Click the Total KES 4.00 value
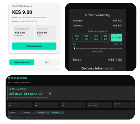Image resolution: width=140 pixels, height=124 pixels. 115,60
